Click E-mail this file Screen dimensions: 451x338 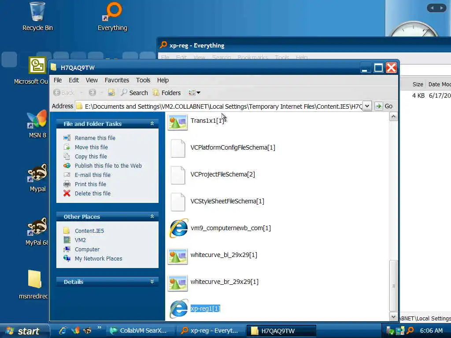(92, 175)
